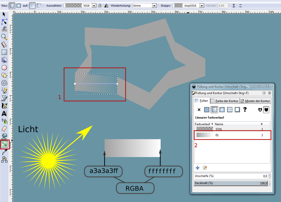Activate the Star and polygon tool
Viewport: 281px width, 202px height.
[4, 75]
